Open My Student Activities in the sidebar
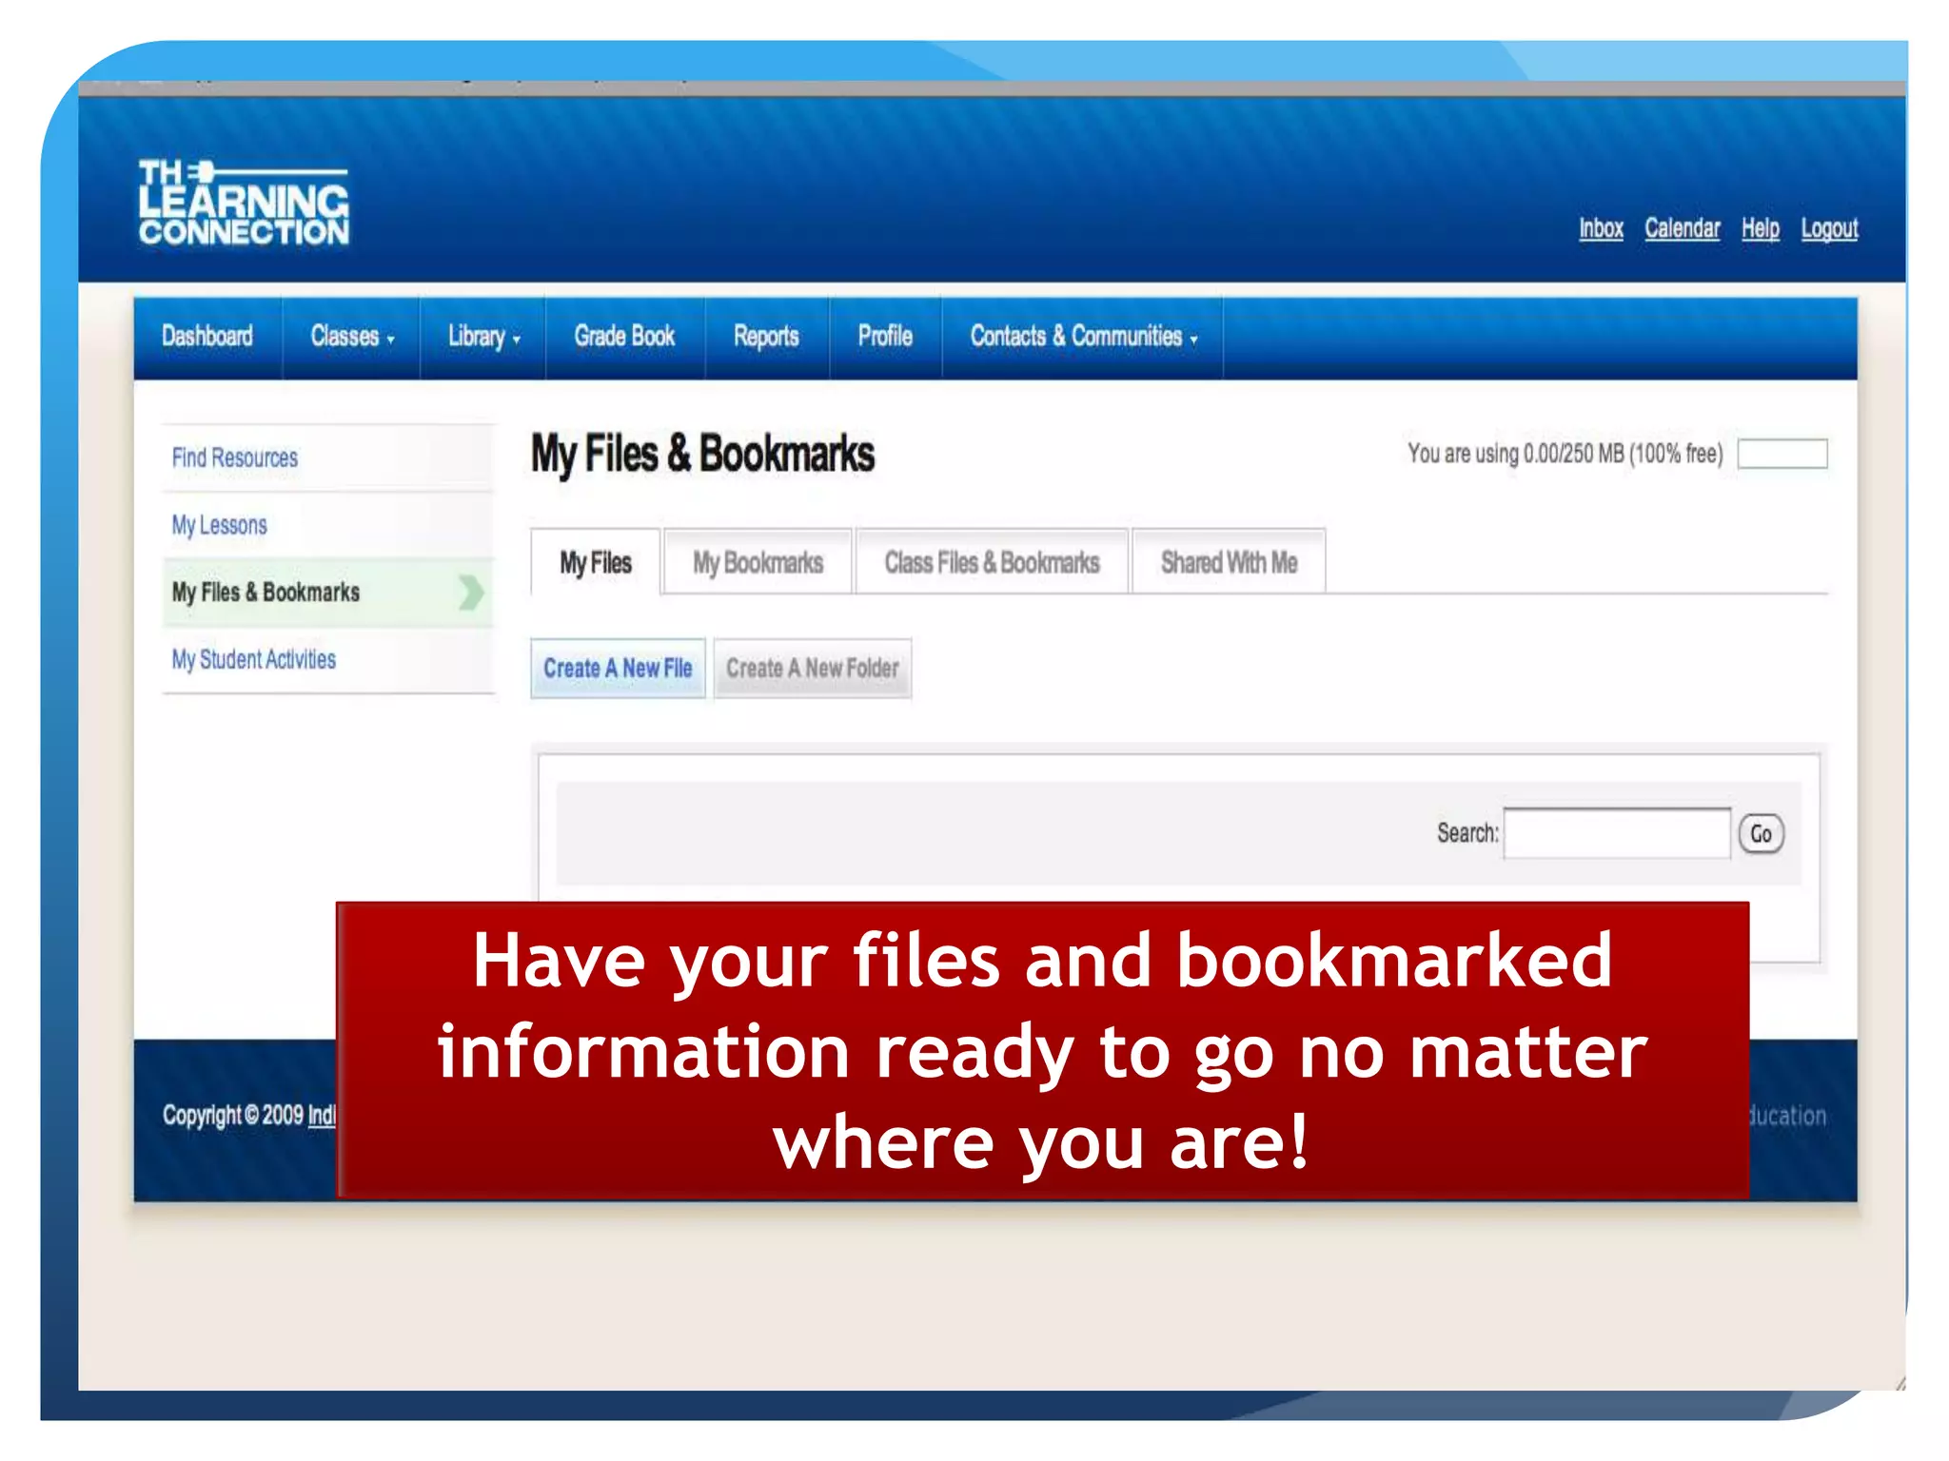Viewport: 1949px width, 1461px height. (x=328, y=659)
